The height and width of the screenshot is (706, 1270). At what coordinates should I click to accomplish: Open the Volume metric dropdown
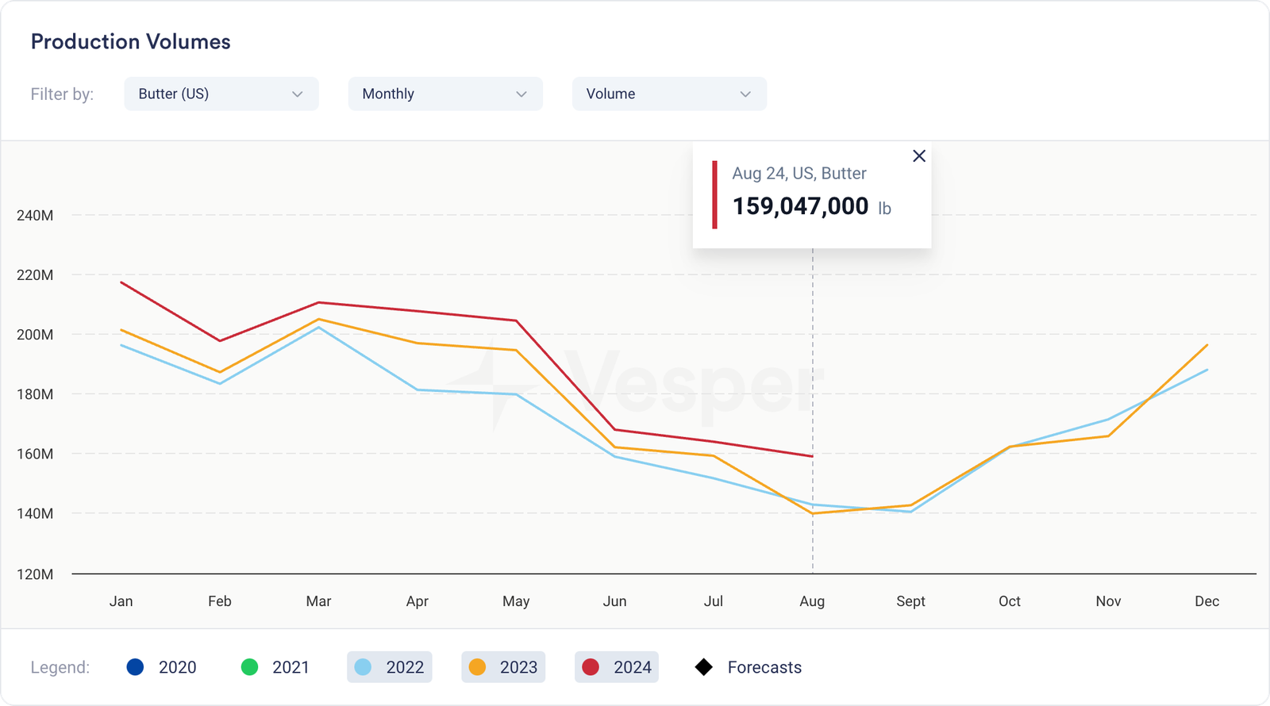668,94
